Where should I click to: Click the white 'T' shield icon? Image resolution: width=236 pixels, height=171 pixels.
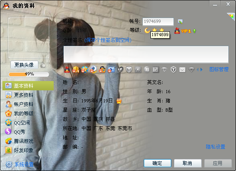tap(173, 69)
